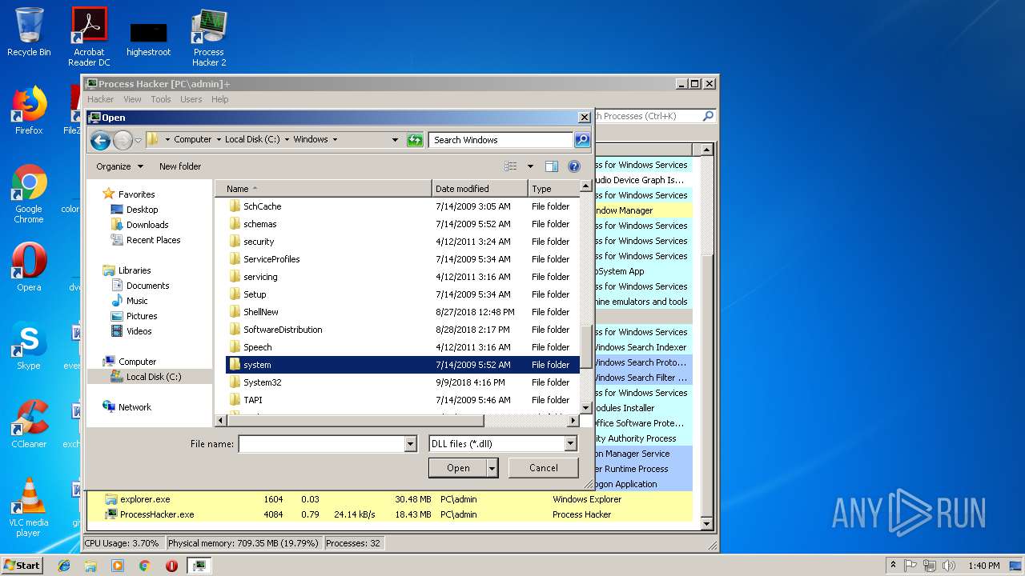Open view options dropdown arrow
The width and height of the screenshot is (1025, 576).
point(530,166)
